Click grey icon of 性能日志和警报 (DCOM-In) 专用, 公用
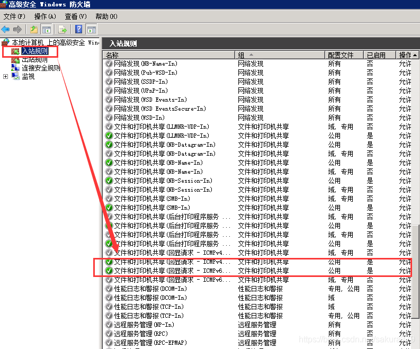This screenshot has height=349, width=420. pos(109,289)
